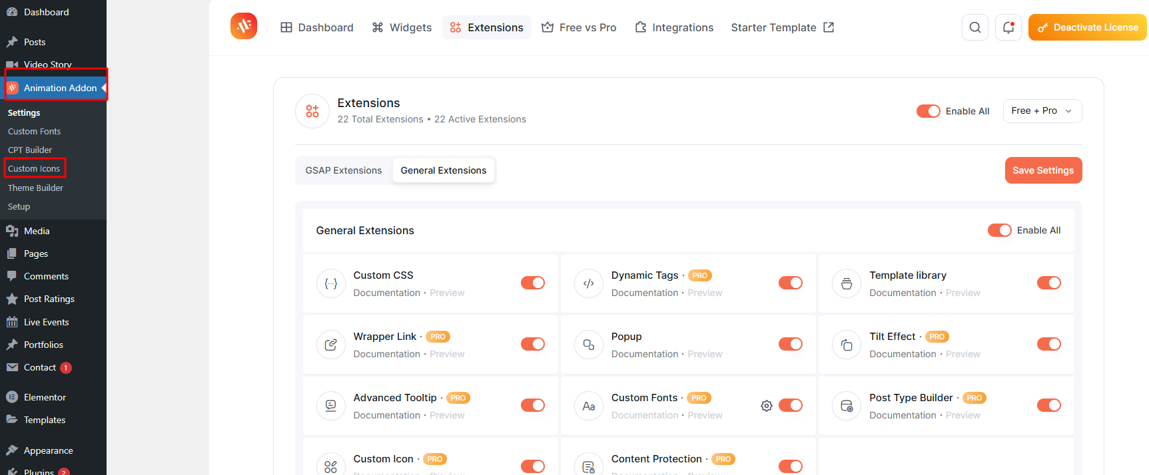Disable the Custom CSS toggle

[x=533, y=283]
